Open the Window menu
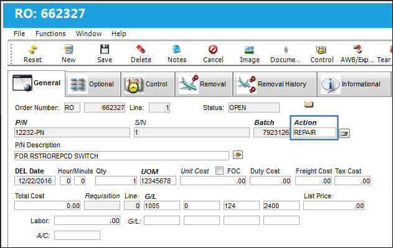 coord(88,34)
